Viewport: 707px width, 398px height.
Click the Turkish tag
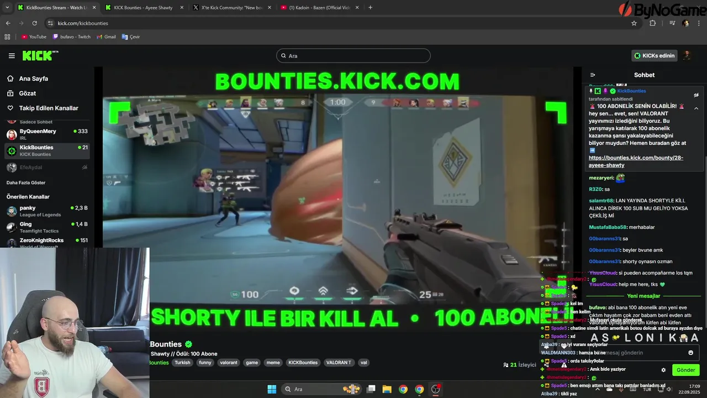[x=182, y=363]
